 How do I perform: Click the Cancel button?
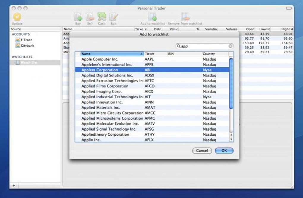pos(202,151)
